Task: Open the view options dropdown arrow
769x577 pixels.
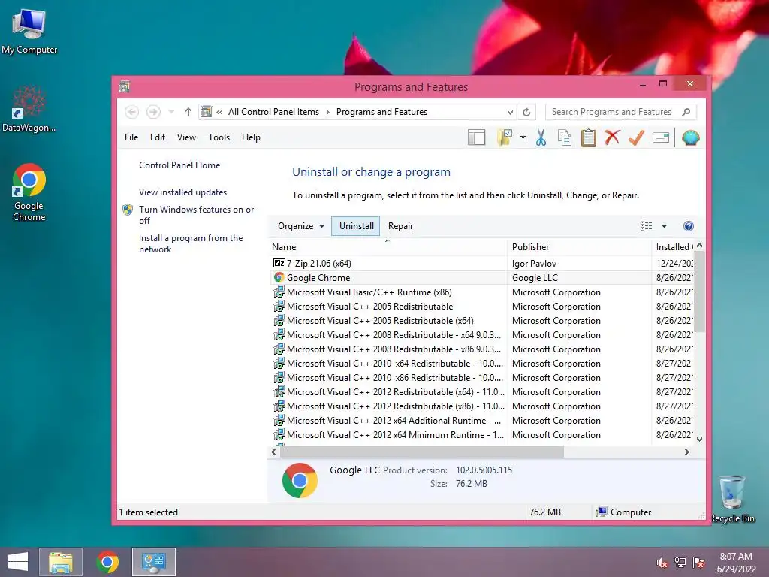Action: pyautogui.click(x=664, y=226)
